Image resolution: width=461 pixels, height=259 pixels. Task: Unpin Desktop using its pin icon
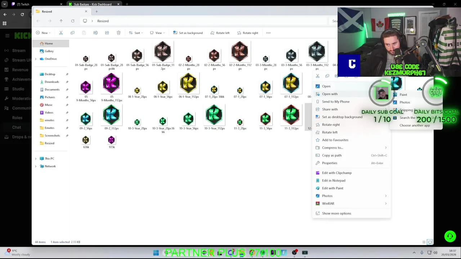67,74
